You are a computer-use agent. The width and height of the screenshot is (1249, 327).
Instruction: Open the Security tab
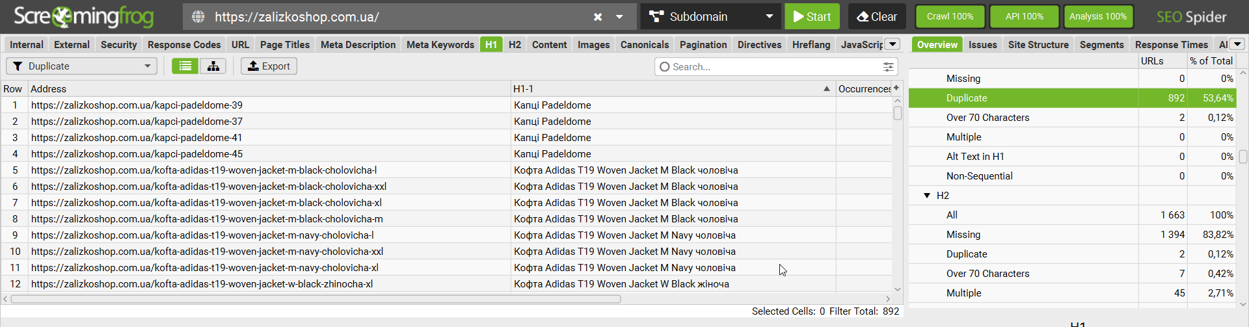(x=118, y=44)
